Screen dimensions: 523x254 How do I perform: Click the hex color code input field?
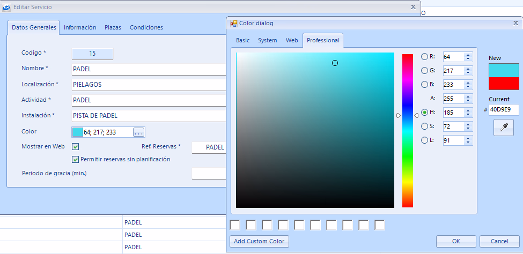coord(503,110)
